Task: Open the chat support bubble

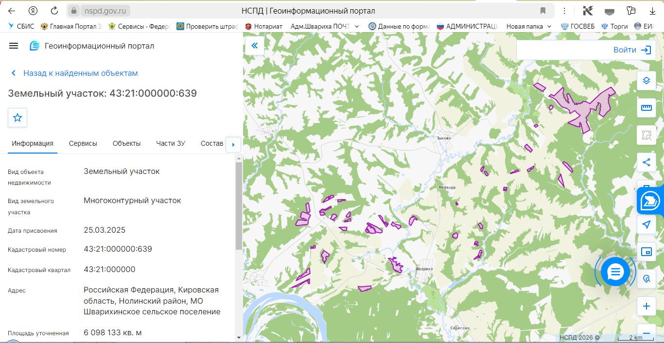Action: [615, 272]
